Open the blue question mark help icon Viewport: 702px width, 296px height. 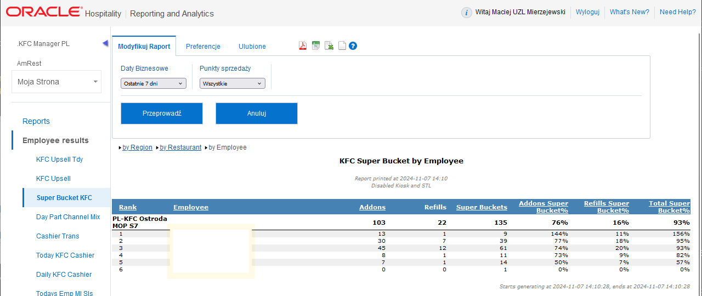click(353, 46)
